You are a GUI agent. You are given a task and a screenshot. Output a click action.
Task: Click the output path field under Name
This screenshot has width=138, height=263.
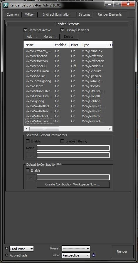pos(73,155)
